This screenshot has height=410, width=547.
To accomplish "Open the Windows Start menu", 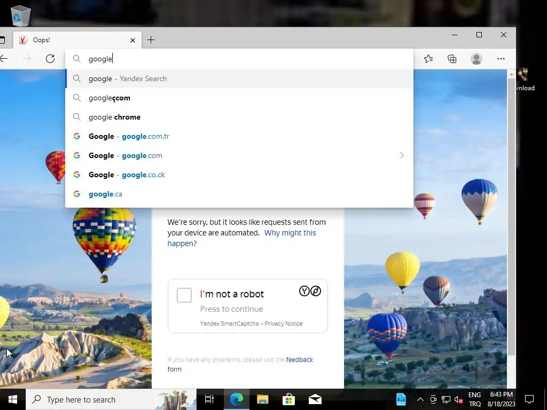I will coord(13,399).
